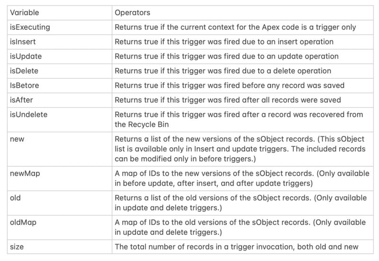Select the isDelete variable name
Viewport: 379px width, 261px height.
(x=24, y=71)
